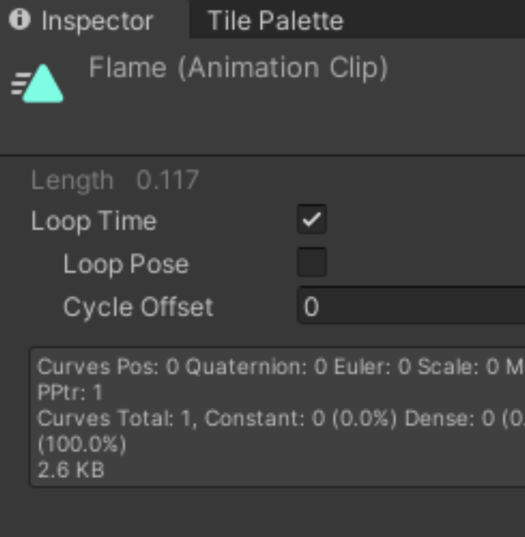Click the Loop Time label
The image size is (525, 537).
tap(94, 221)
